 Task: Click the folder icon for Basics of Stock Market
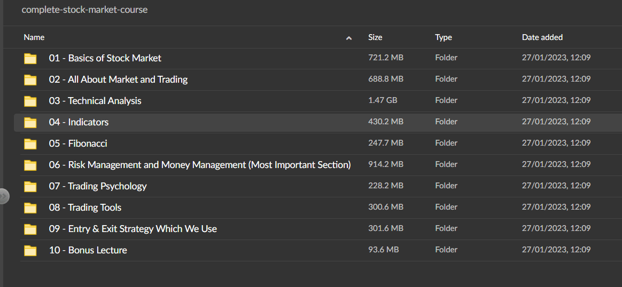click(x=30, y=58)
